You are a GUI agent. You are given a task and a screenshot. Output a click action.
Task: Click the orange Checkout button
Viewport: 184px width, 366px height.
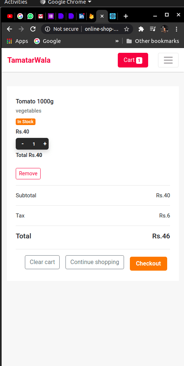pyautogui.click(x=149, y=264)
